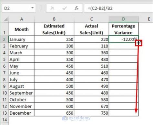Select row 9 header
153x125 pixels.
[4, 86]
